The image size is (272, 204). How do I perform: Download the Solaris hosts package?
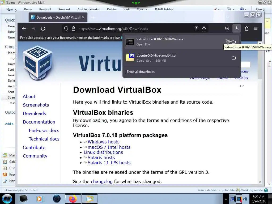(101, 158)
